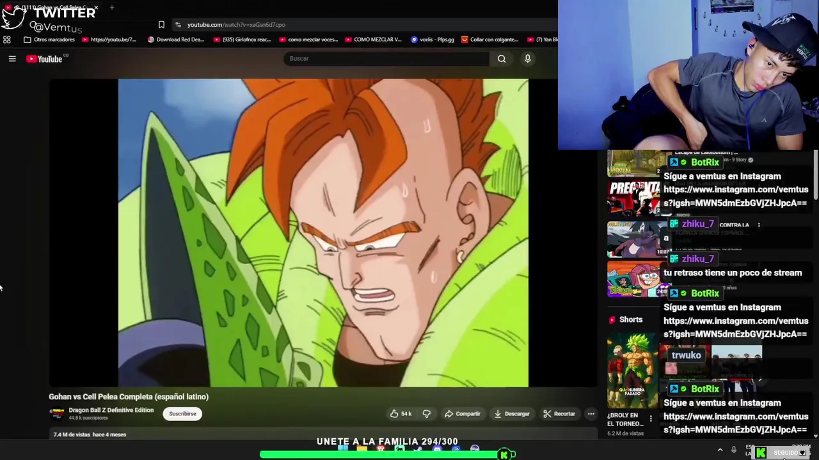This screenshot has height=460, width=819.
Task: Open options menu for CONTRA LA video
Action: [759, 225]
